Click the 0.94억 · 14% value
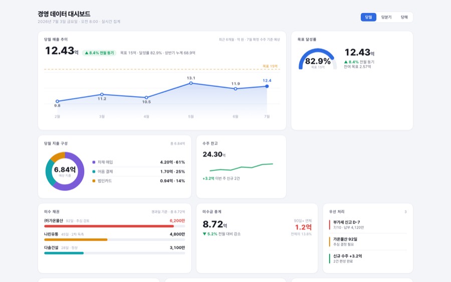 coord(172,181)
